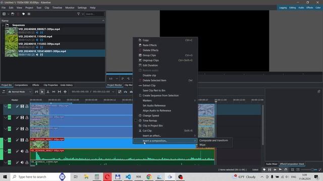Select the spacer tool in timeline toolbar
Image resolution: width=323 pixels, height=181 pixels.
(x=53, y=92)
